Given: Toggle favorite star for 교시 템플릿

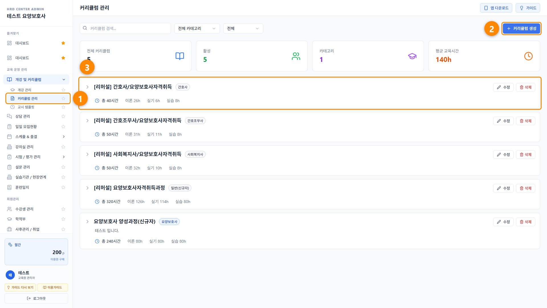Looking at the screenshot, I should click(63, 107).
